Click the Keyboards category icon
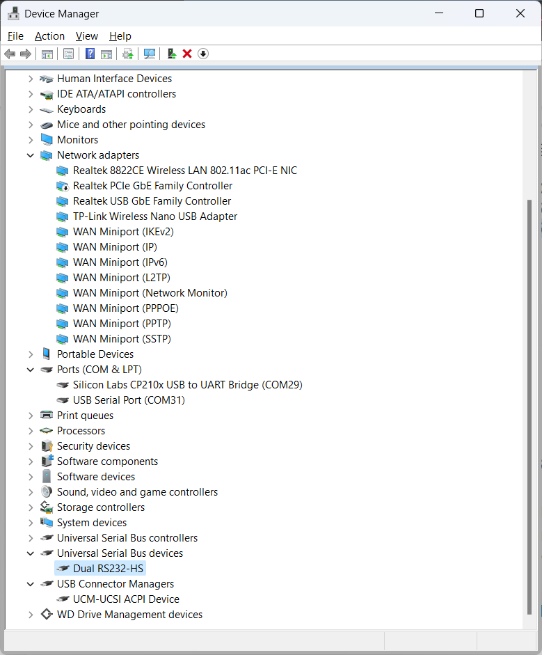 (47, 109)
